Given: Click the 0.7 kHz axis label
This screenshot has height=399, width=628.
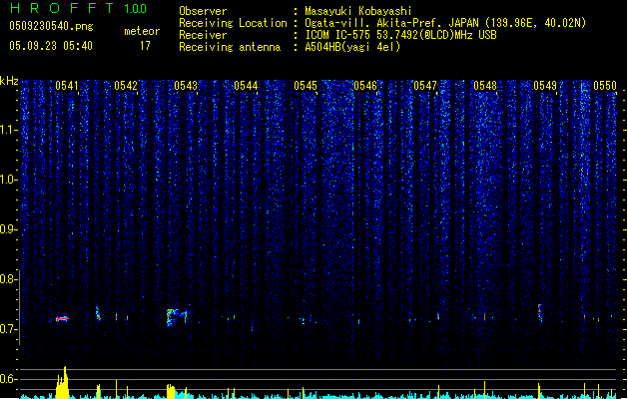Looking at the screenshot, I should [8, 329].
